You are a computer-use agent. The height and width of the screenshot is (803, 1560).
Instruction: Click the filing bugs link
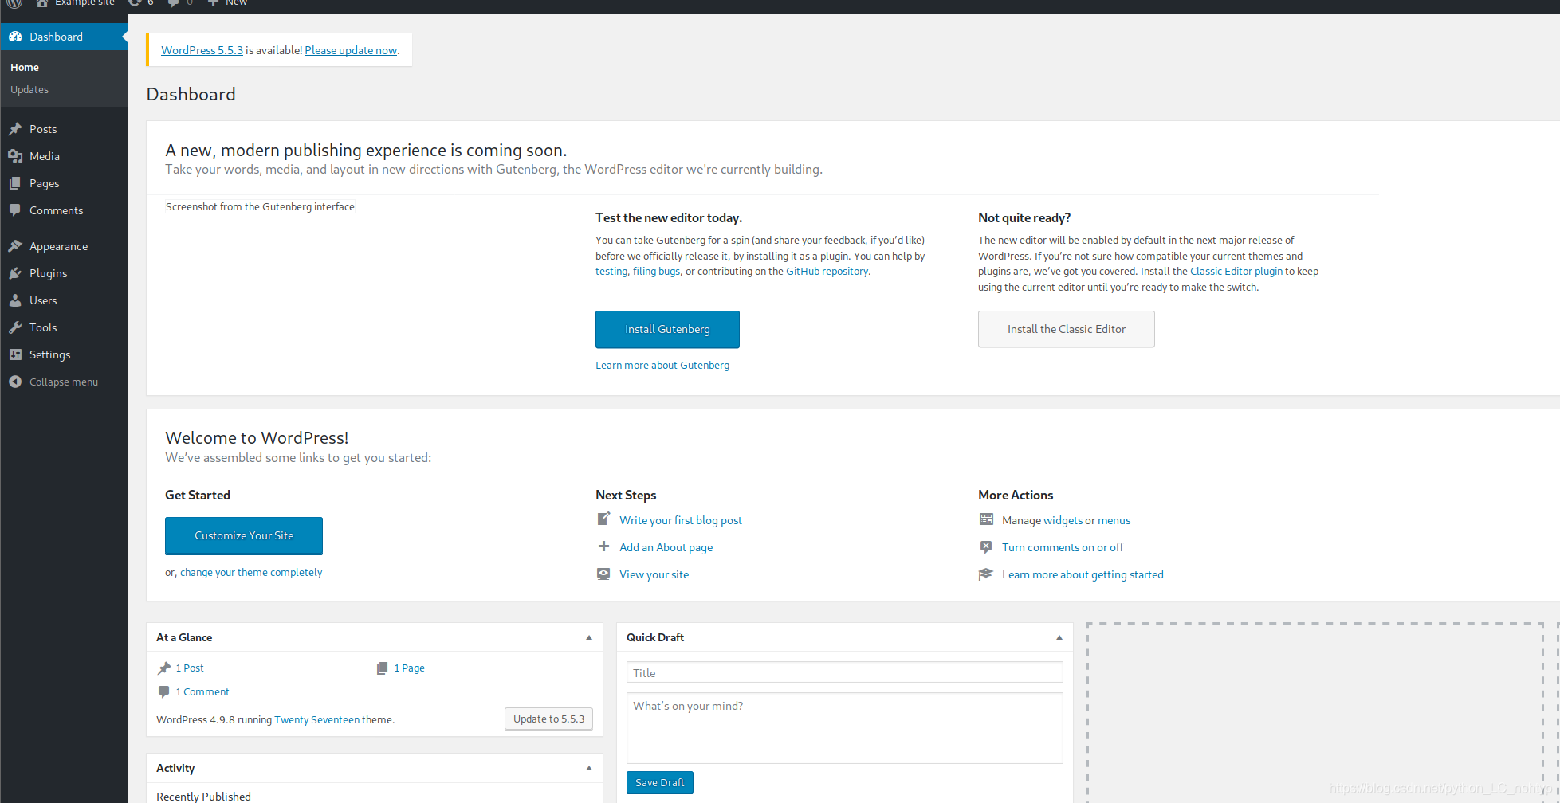click(656, 272)
